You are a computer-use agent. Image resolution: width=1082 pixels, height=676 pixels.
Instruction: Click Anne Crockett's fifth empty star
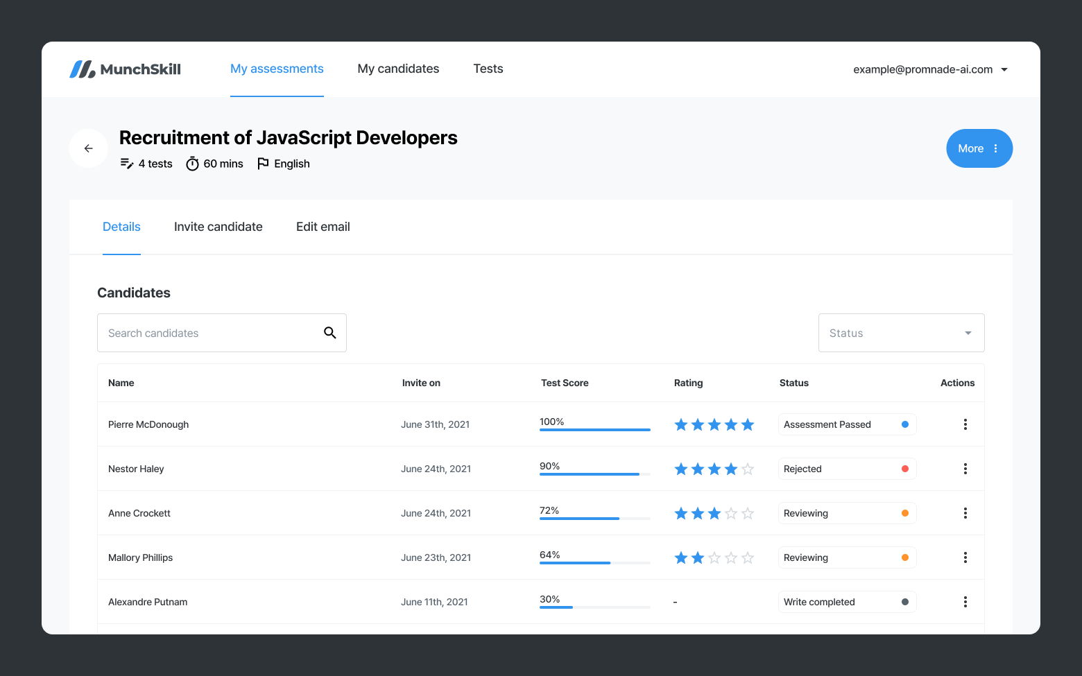point(748,513)
